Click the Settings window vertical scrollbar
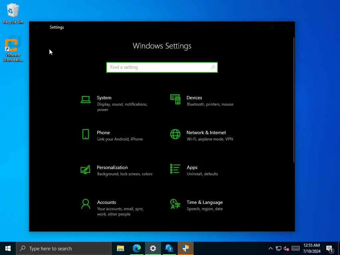This screenshot has height=255, width=340. [x=294, y=100]
